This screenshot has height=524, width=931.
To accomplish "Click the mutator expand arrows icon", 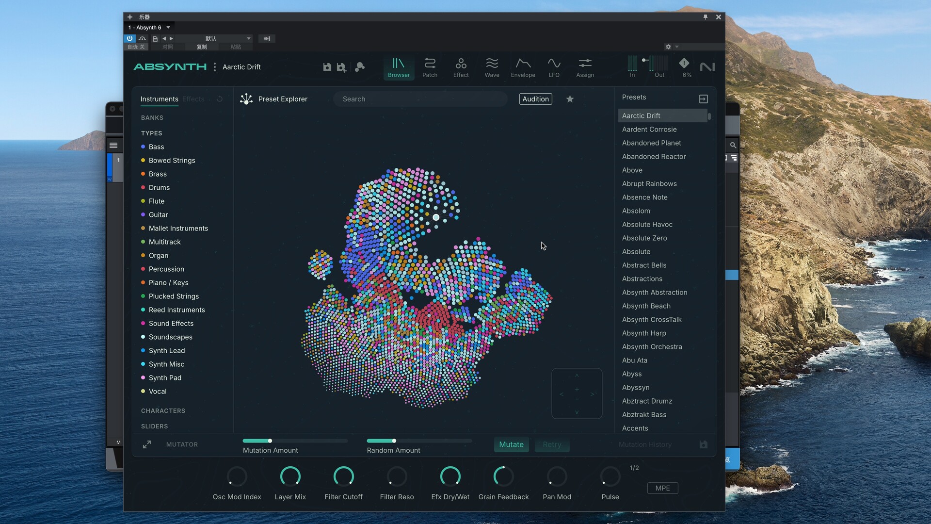I will click(147, 444).
